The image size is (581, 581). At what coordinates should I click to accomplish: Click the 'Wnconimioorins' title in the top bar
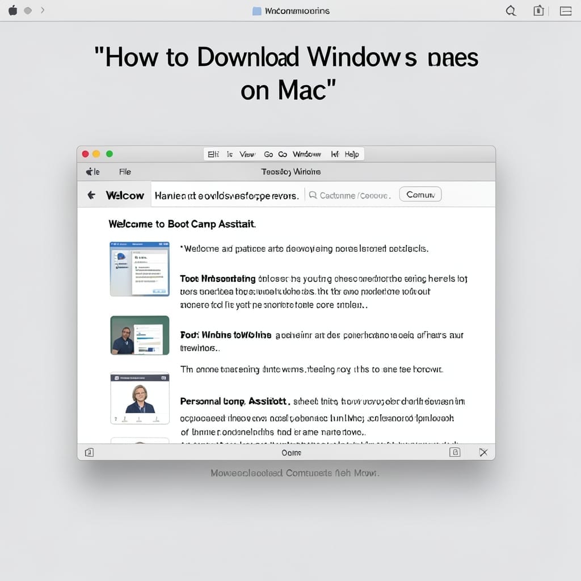click(297, 11)
